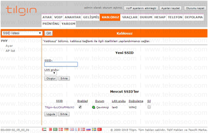
Task: Click firmware version ESx000-02_05_03_01 text
Action: (15, 130)
